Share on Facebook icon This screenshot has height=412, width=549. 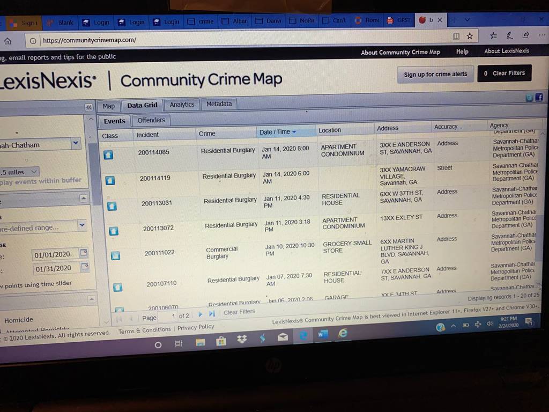coord(539,97)
